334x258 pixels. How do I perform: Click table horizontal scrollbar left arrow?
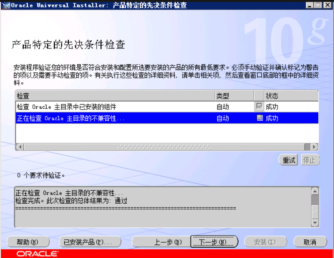pos(20,147)
